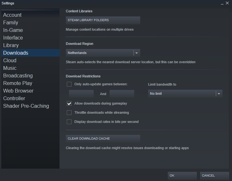Image resolution: width=232 pixels, height=181 pixels.
Task: Enable Throttle downloads while streaming
Action: tap(69, 113)
